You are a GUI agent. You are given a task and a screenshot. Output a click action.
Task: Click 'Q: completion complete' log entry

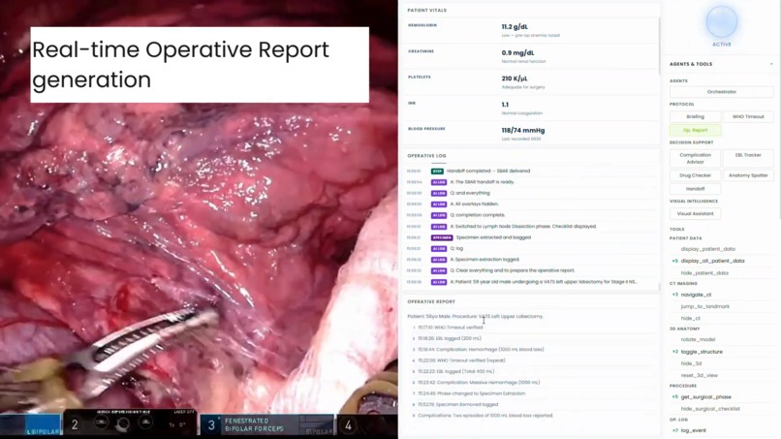point(478,215)
